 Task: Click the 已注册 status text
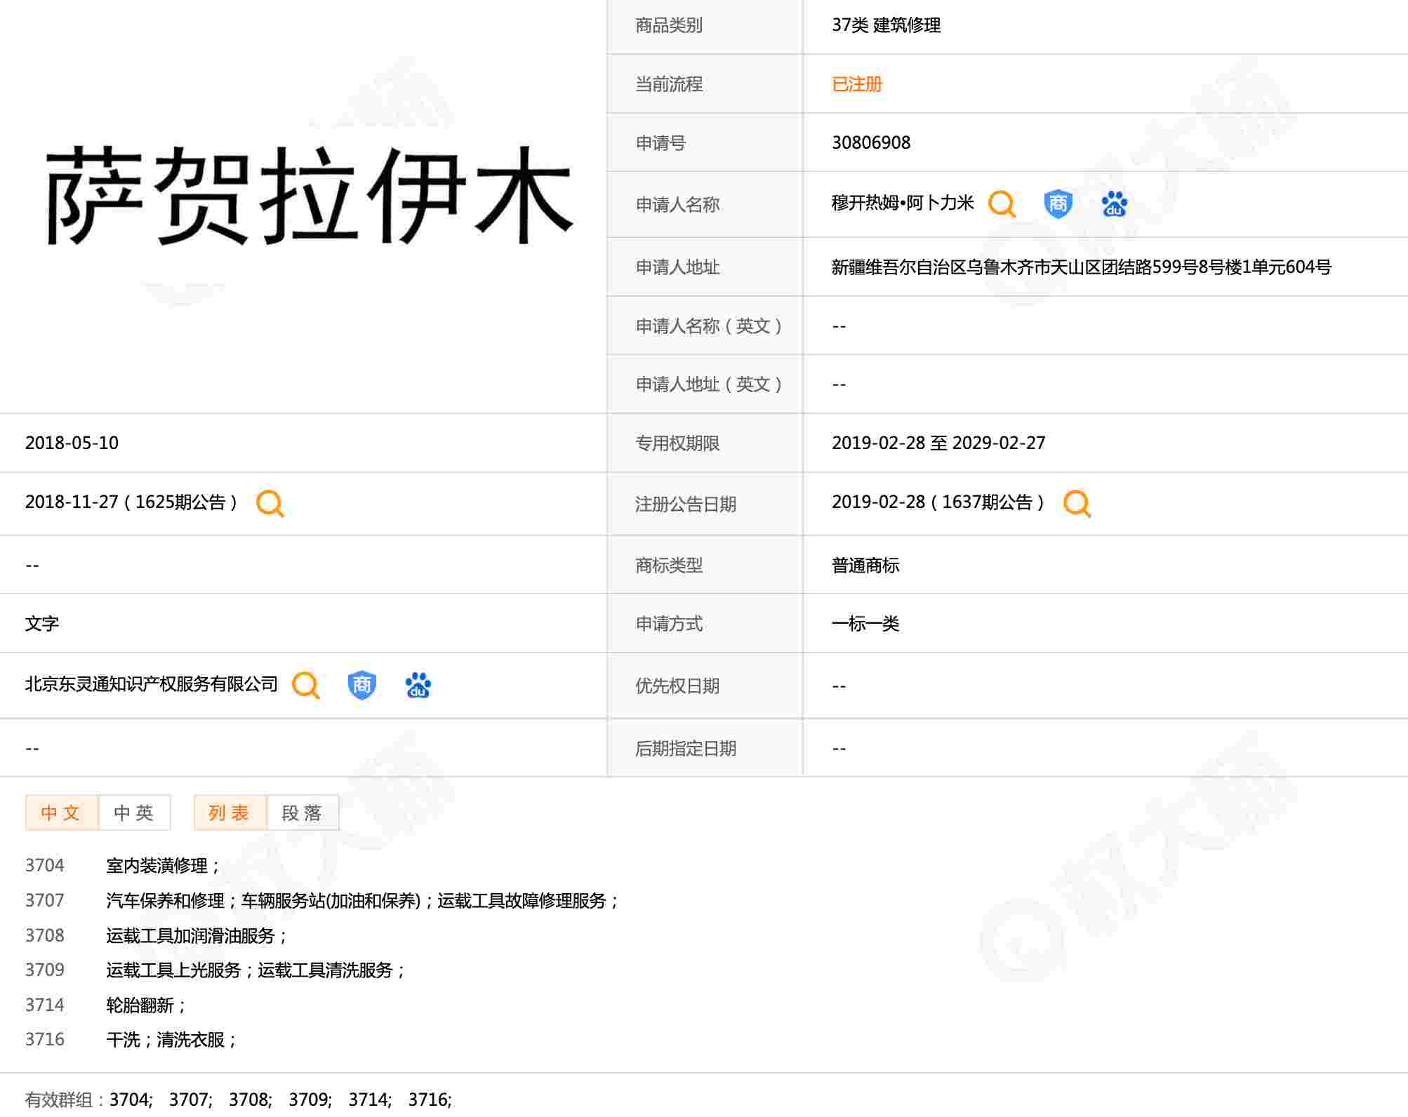[856, 84]
